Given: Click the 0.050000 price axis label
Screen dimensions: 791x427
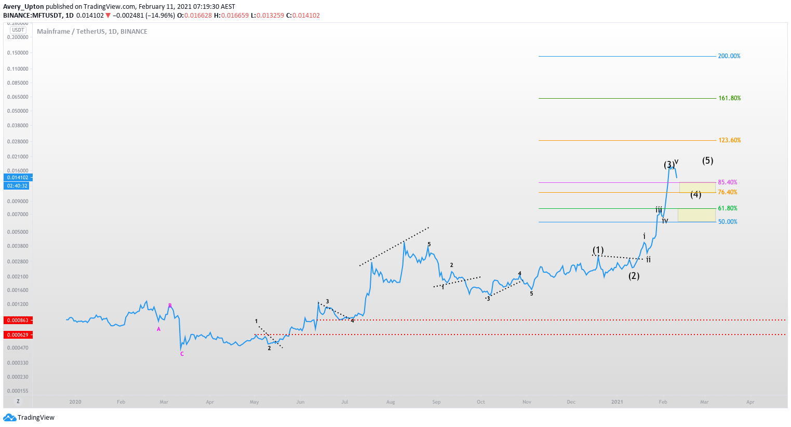Looking at the screenshot, I should [x=18, y=111].
